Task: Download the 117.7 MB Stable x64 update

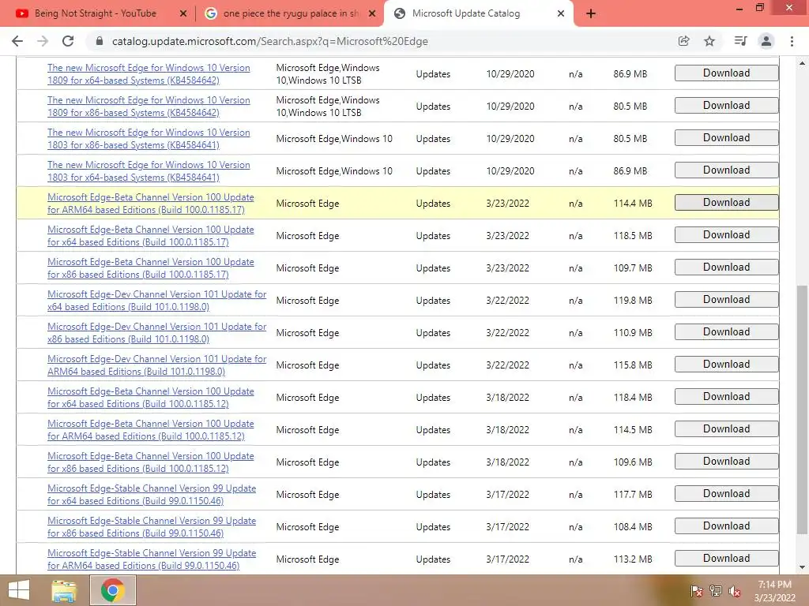Action: tap(727, 494)
